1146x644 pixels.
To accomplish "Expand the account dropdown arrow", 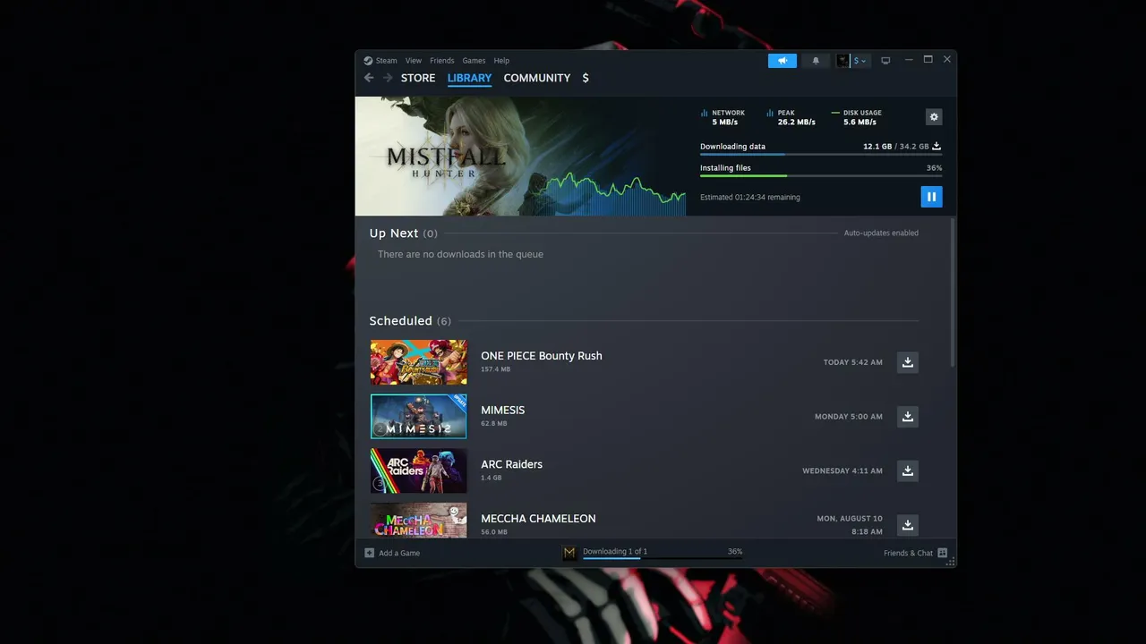I will (x=863, y=61).
